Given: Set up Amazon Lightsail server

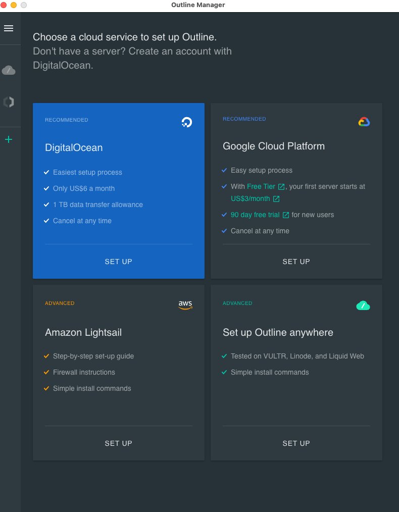Looking at the screenshot, I should click(x=119, y=443).
